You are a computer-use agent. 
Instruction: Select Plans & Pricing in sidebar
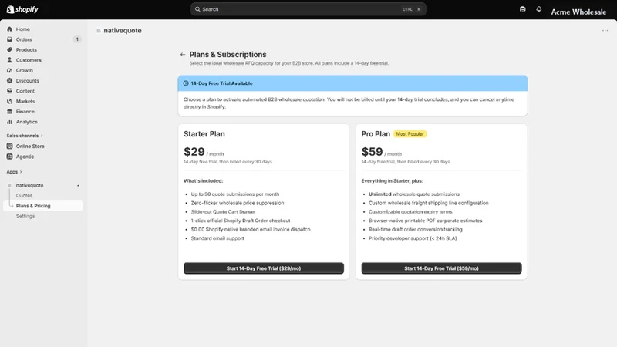[x=43, y=206]
